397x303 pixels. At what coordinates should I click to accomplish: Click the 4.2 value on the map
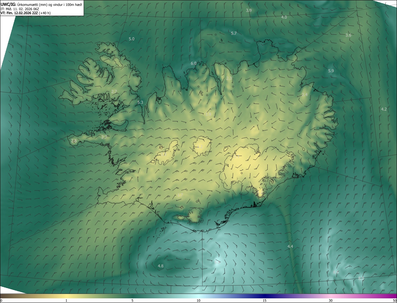coord(384,109)
